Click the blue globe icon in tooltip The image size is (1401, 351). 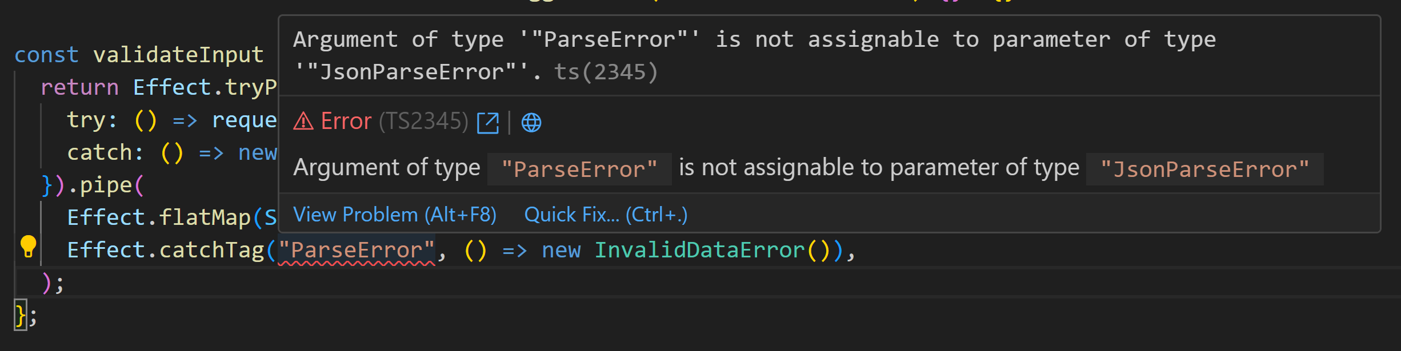[531, 123]
